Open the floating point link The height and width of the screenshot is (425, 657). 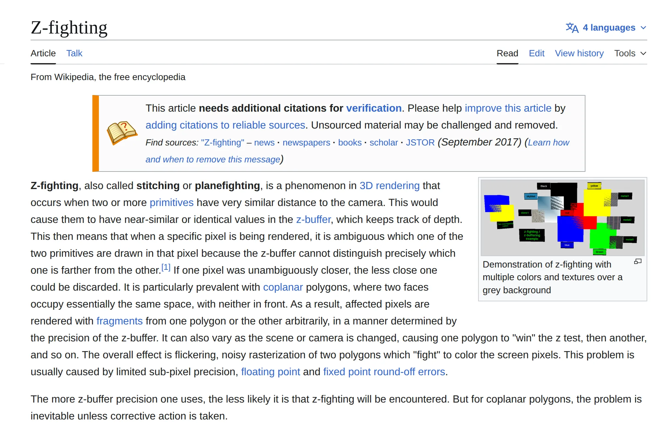271,372
